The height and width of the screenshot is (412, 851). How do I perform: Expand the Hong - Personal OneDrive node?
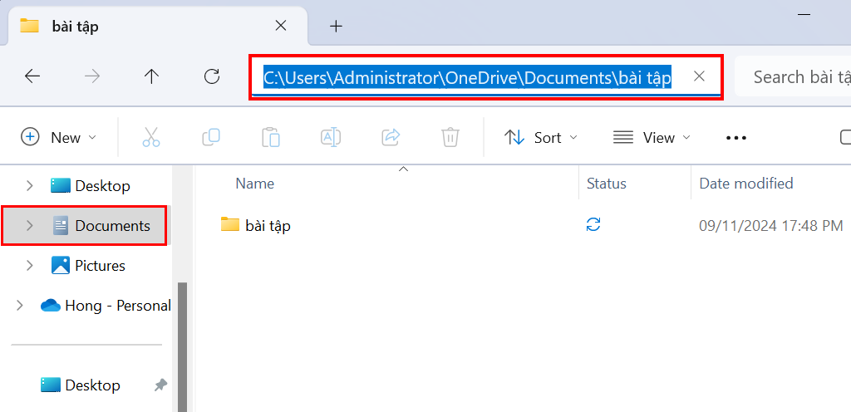pos(20,306)
